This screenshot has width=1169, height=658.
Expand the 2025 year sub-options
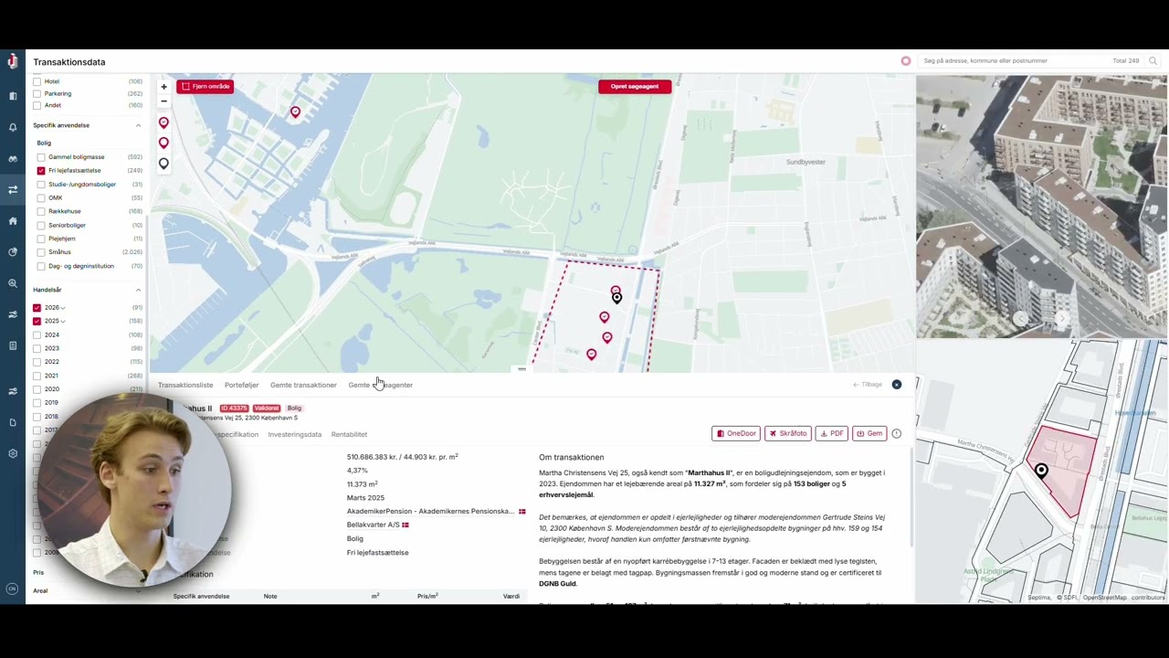coord(63,322)
